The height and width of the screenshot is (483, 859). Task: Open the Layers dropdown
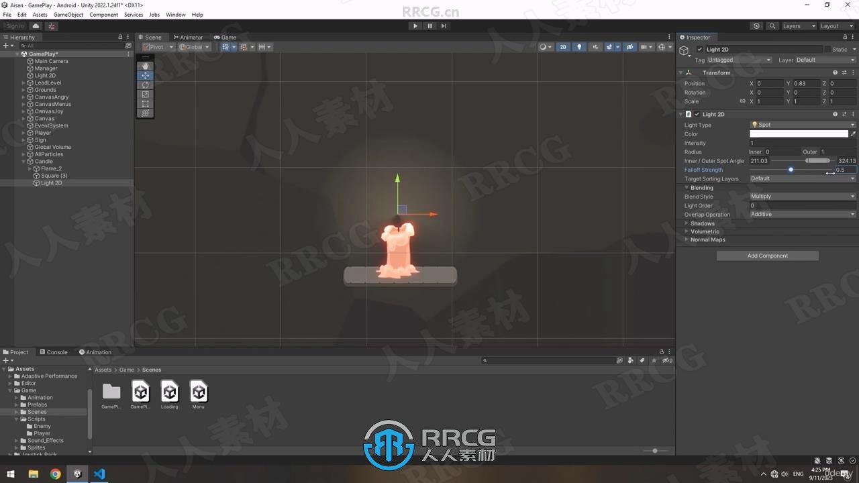click(x=799, y=26)
